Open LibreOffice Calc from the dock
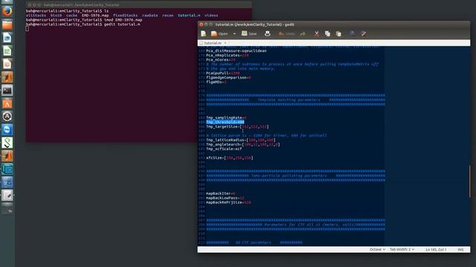The height and width of the screenshot is (267, 476). pos(7,51)
